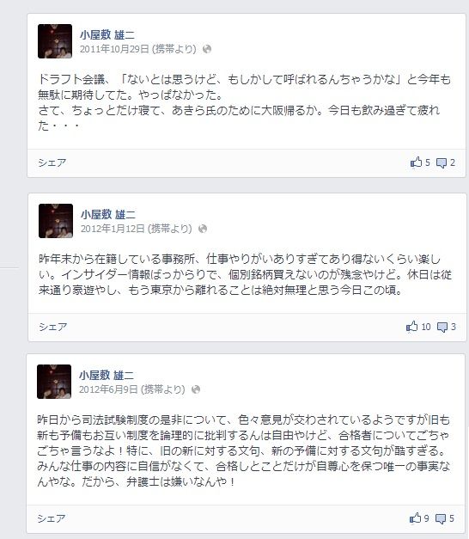469x539 pixels.
Task: Click the public globe icon on the 2012年1月12日 post
Action: click(x=203, y=229)
